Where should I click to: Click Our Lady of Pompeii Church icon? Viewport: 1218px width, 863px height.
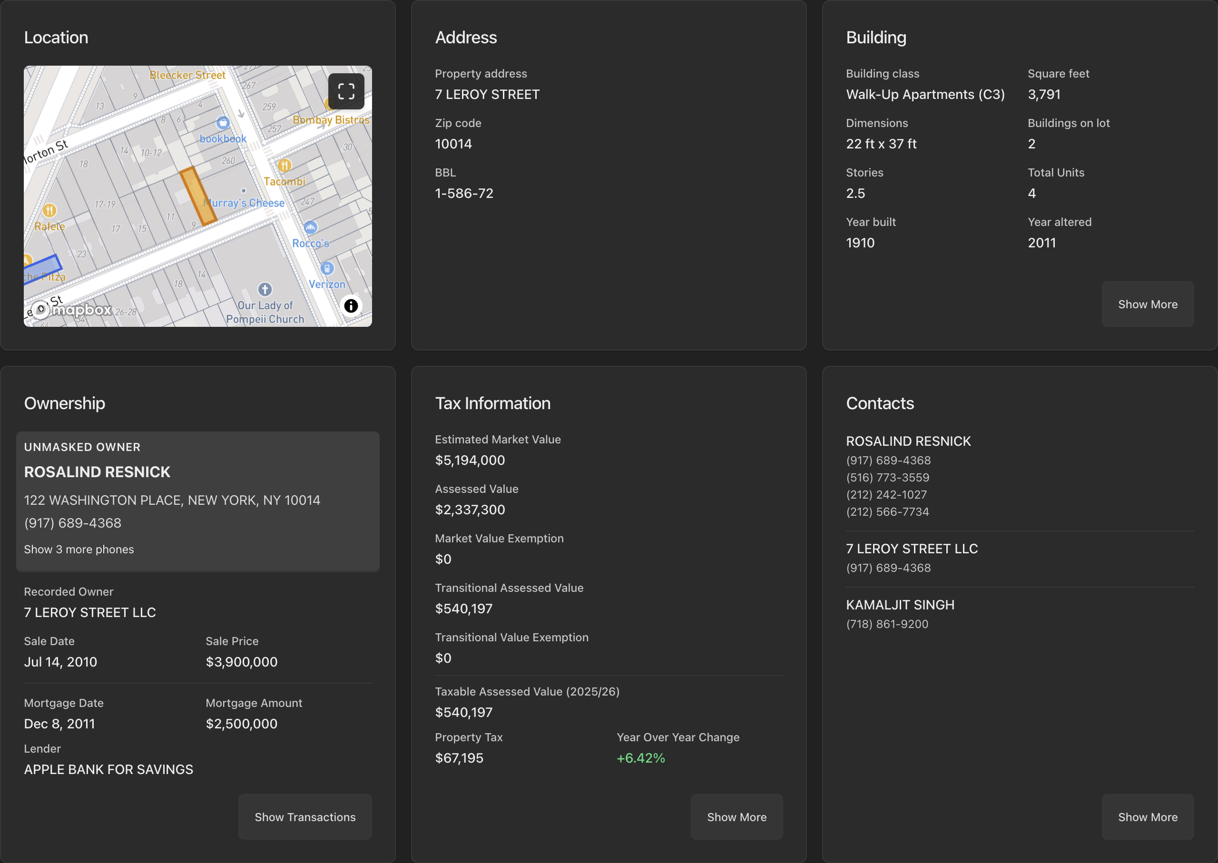(x=265, y=290)
